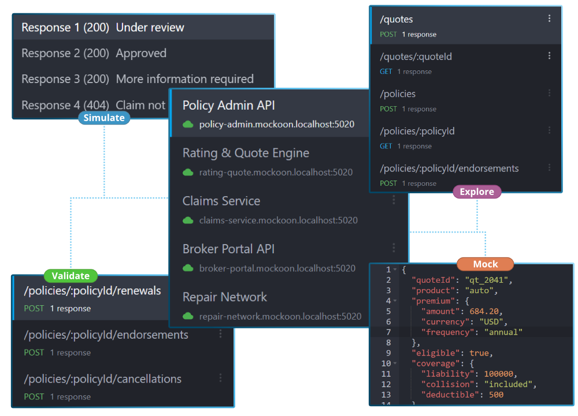578x416 pixels.
Task: Collapse the coverage object at line 10
Action: (x=395, y=363)
